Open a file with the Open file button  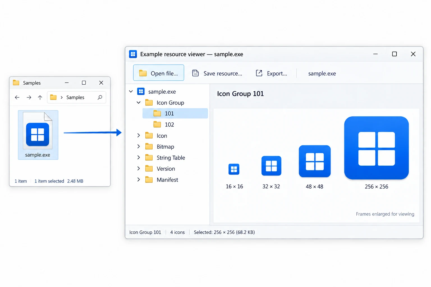pyautogui.click(x=159, y=73)
